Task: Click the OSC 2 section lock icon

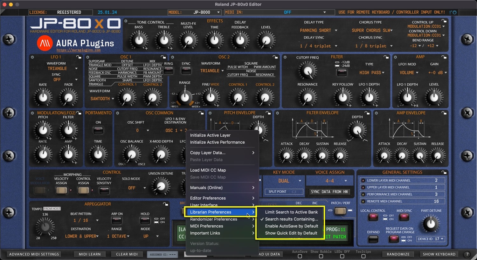Action: [x=275, y=57]
